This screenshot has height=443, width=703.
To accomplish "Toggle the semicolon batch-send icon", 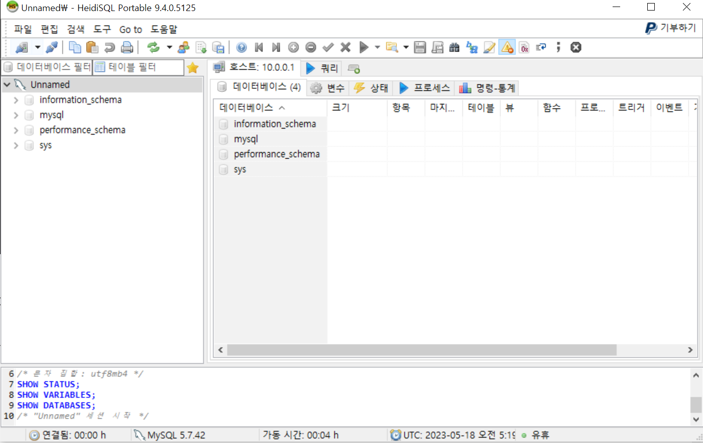I will (558, 47).
